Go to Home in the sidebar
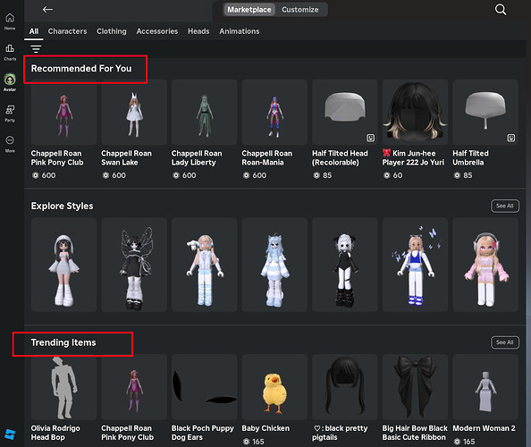 click(10, 21)
